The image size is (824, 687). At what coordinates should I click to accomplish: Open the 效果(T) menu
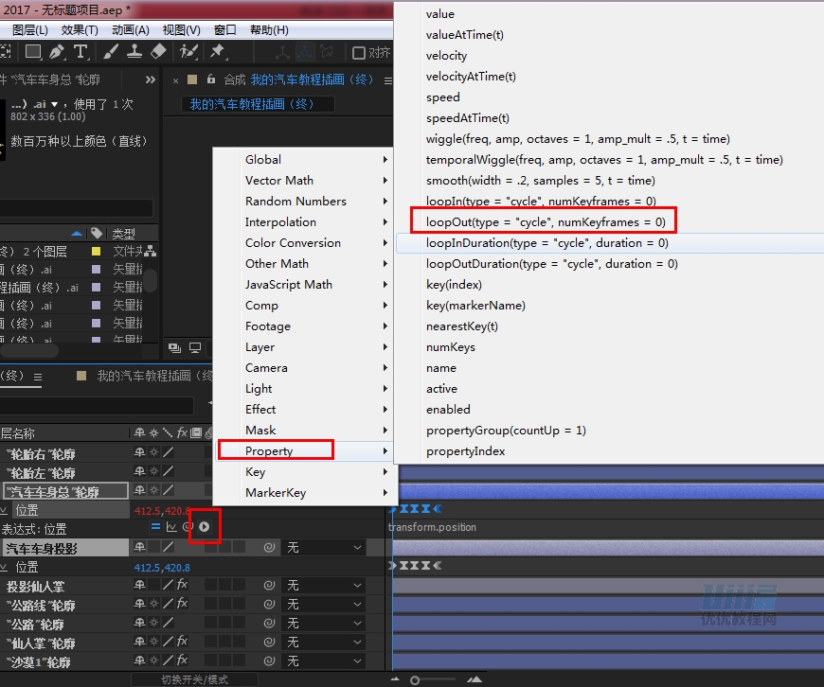(x=80, y=30)
